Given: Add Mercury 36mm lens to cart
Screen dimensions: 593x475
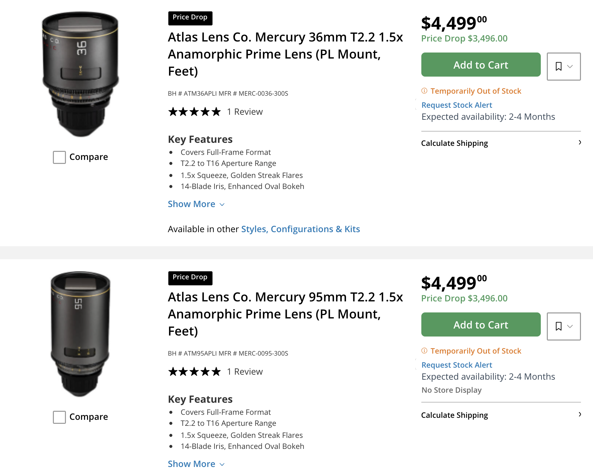Looking at the screenshot, I should point(481,65).
